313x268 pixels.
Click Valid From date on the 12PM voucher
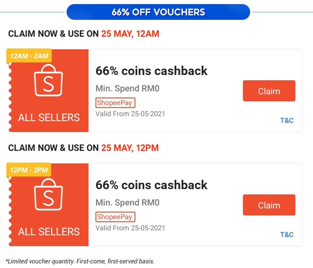point(130,228)
